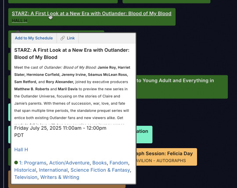237x188 pixels.
Task: Click the popup heading STARZ: A First Look
Action: (72, 53)
